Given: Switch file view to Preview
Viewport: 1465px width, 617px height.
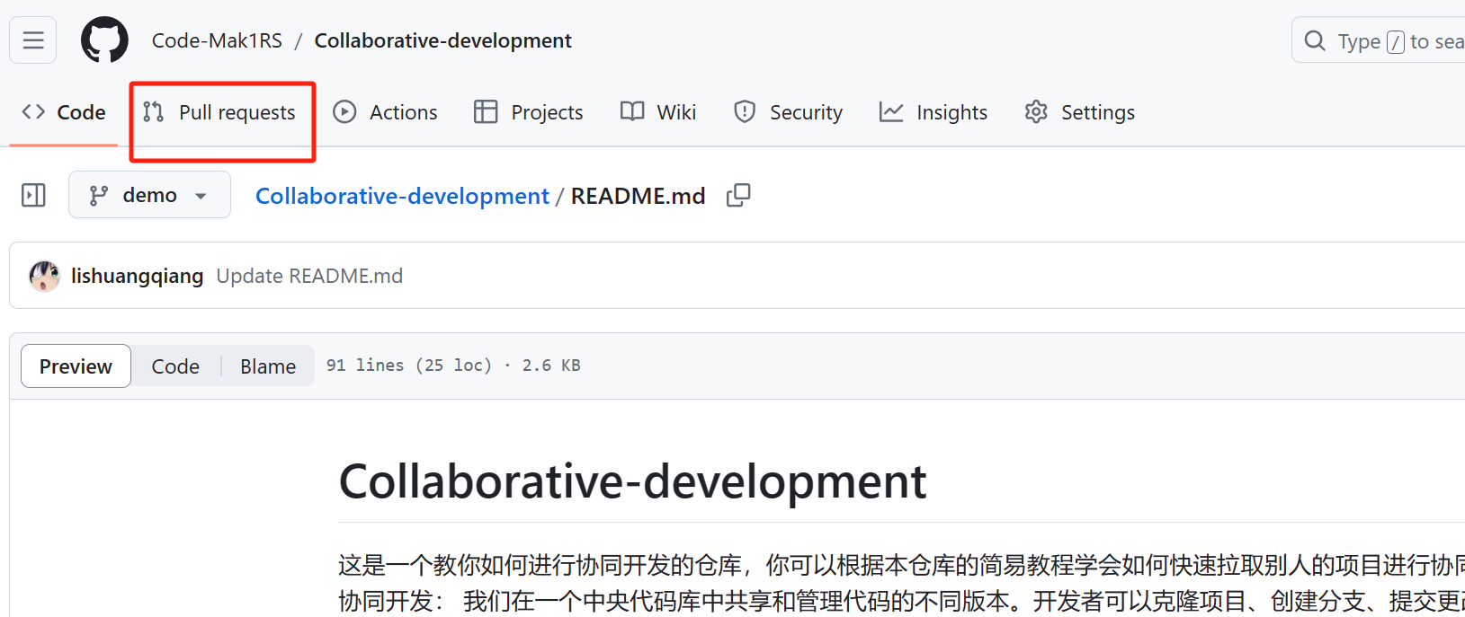Looking at the screenshot, I should click(76, 366).
